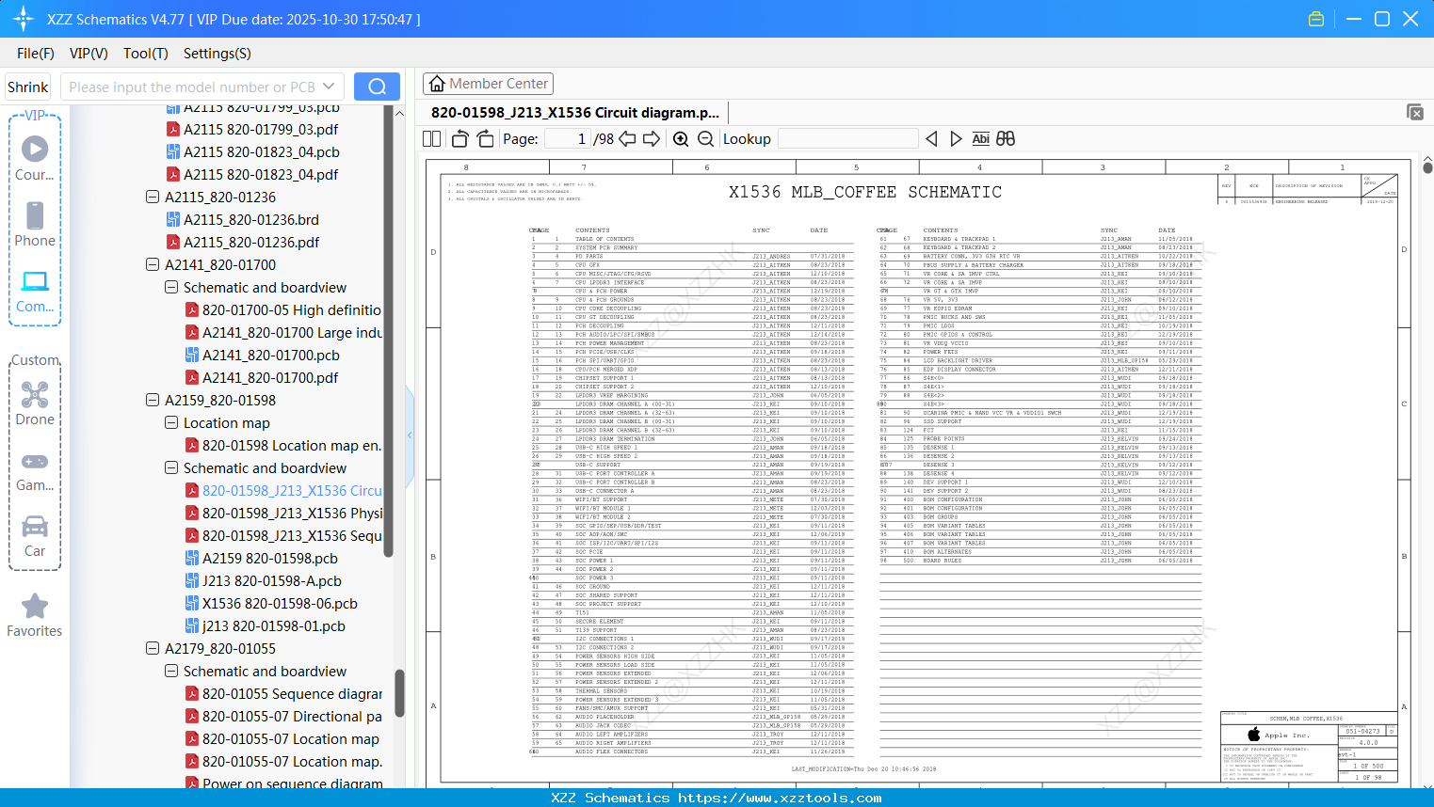1434x807 pixels.
Task: Collapse Schematic and boardview under A2141
Action: pos(171,287)
